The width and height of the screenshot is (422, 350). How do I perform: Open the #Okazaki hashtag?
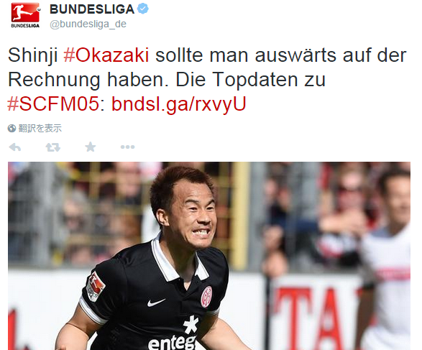coord(106,55)
